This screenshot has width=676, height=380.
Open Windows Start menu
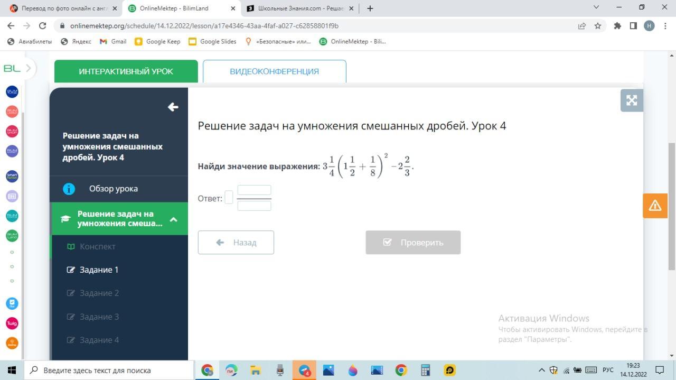12,370
